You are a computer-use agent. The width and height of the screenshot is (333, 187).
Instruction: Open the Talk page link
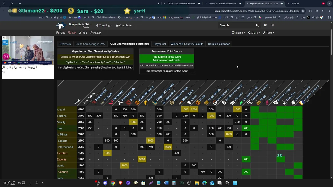[72, 33]
